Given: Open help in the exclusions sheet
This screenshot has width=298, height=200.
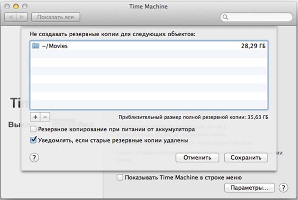Looking at the screenshot, I should pyautogui.click(x=34, y=158).
